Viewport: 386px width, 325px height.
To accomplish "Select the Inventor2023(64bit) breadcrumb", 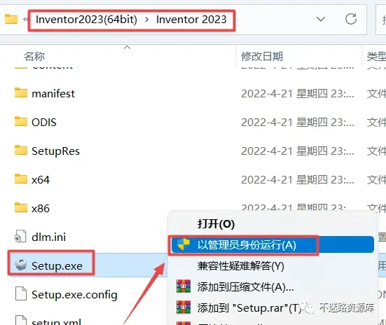I will tap(86, 20).
